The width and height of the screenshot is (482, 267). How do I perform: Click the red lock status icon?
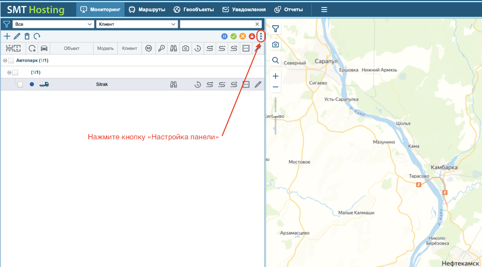(x=252, y=37)
